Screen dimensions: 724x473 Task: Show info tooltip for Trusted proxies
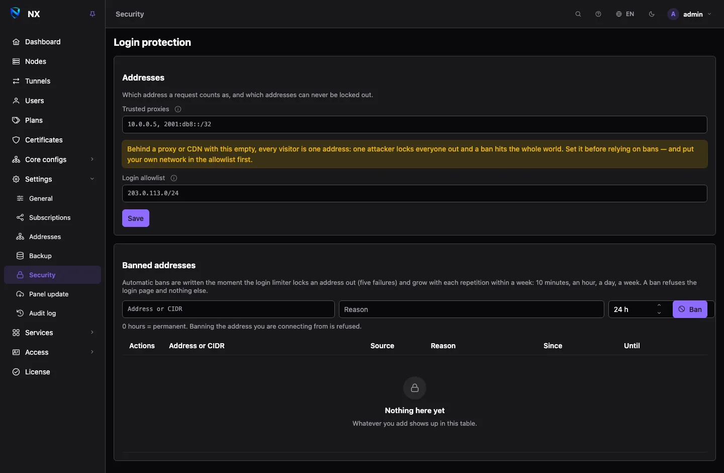tap(178, 109)
